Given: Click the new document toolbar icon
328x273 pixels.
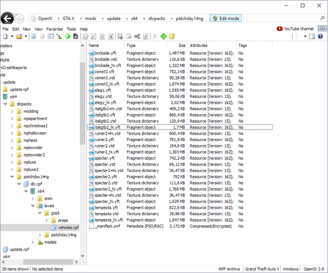Looking at the screenshot, I should [6, 36].
